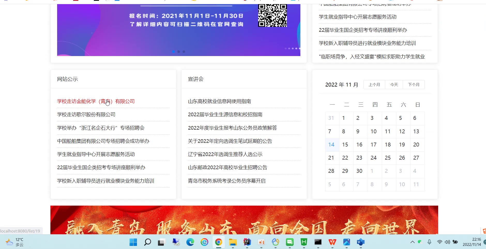Go to previous month (上个月) in calendar

[374, 85]
